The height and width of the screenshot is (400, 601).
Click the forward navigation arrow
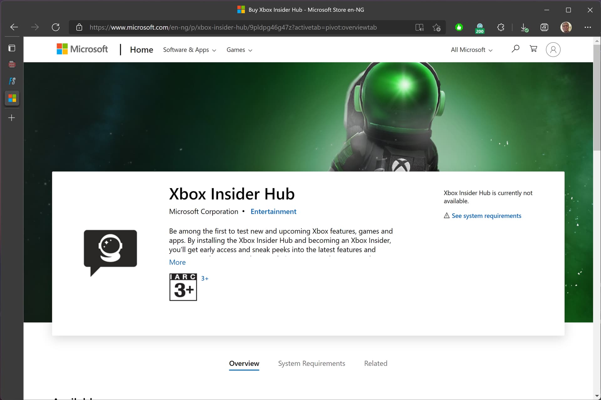point(35,27)
